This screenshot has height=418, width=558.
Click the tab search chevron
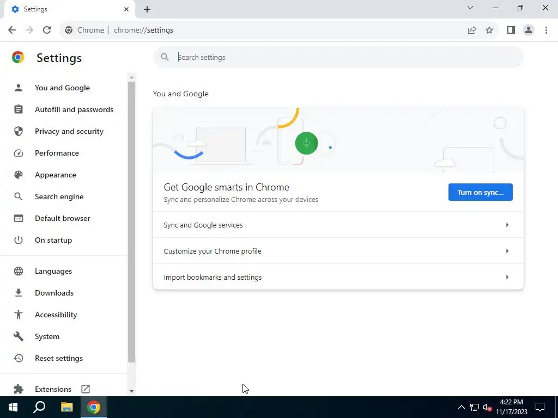pos(470,8)
